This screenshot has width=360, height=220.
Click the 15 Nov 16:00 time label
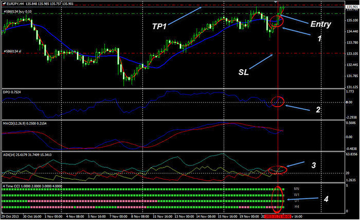227,216
